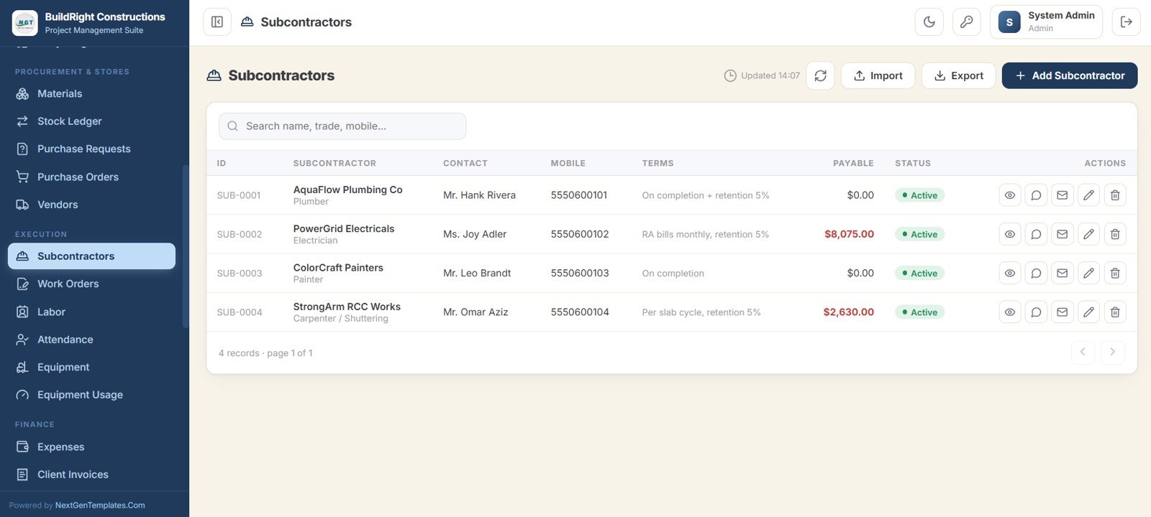Go to Attendance page
This screenshot has height=517, width=1151.
(x=91, y=340)
